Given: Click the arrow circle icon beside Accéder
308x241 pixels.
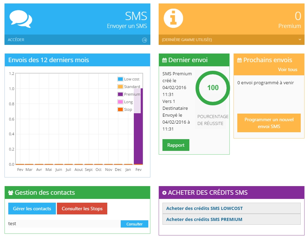Looking at the screenshot, I should (145, 40).
